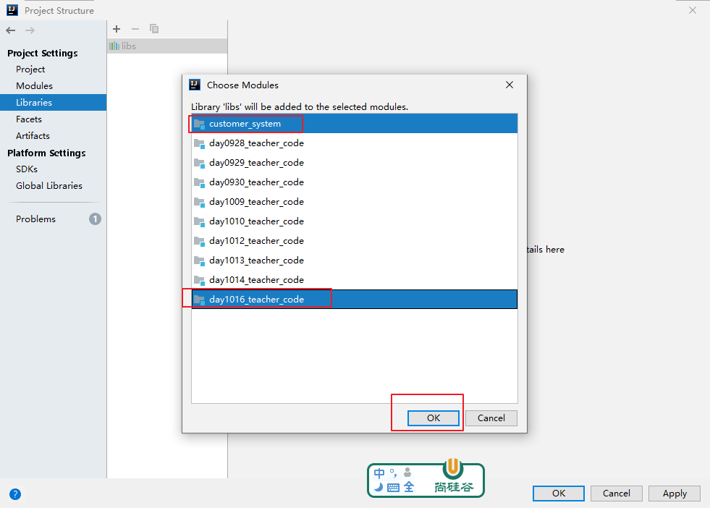Screen dimensions: 710x508
Task: Go back with the left arrow
Action: click(11, 30)
